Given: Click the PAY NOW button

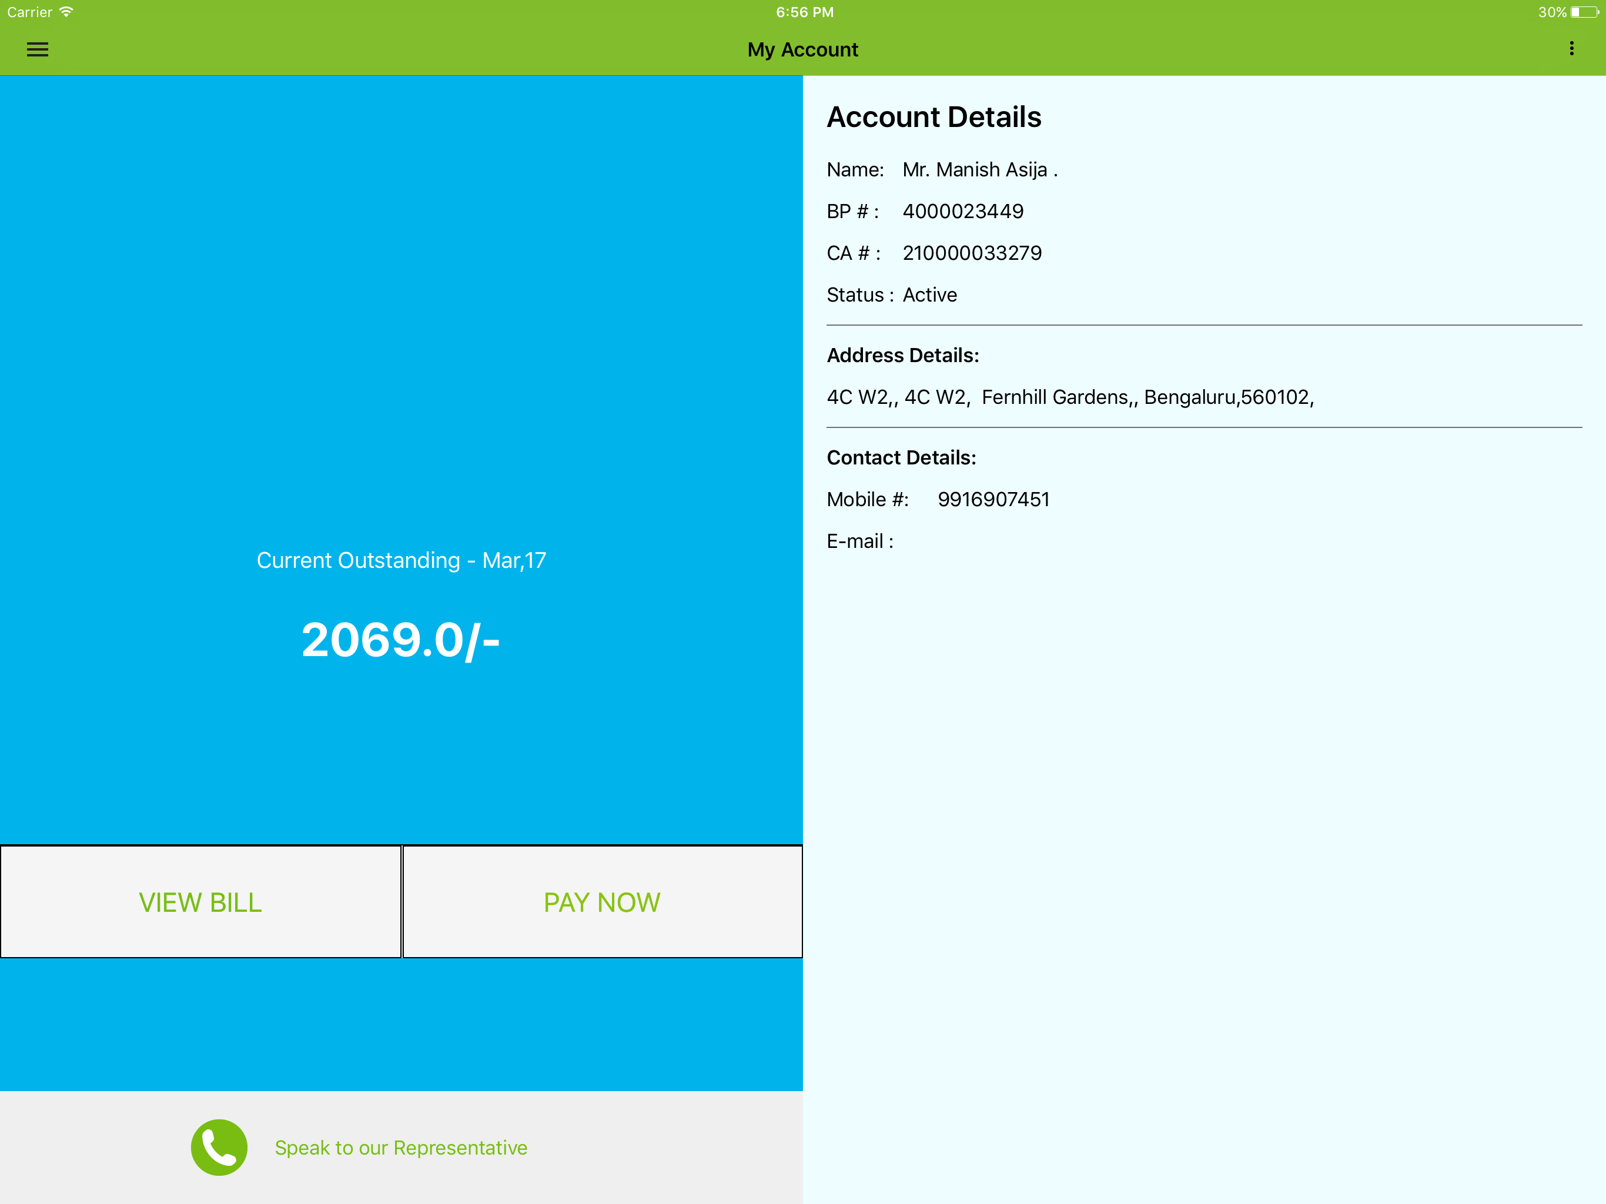Looking at the screenshot, I should 603,902.
